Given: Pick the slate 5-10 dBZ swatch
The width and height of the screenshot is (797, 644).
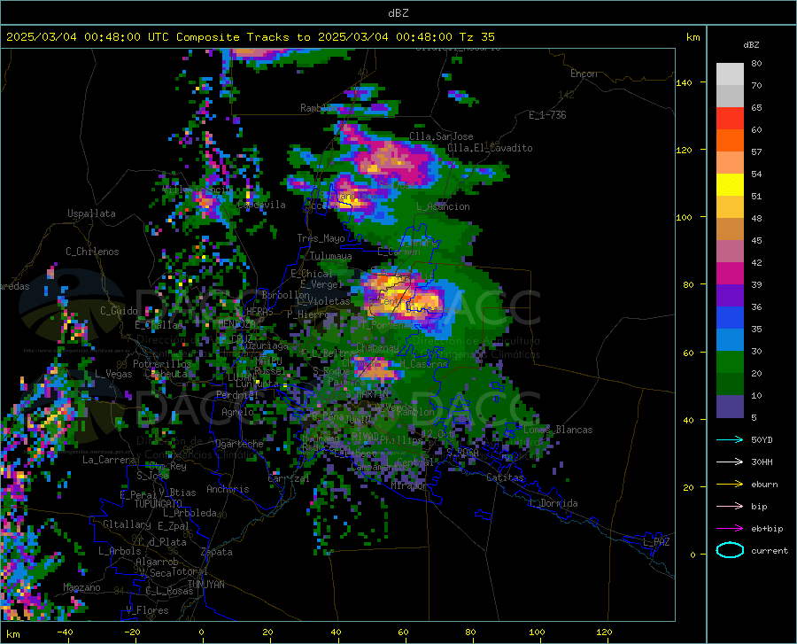Looking at the screenshot, I should point(730,407).
